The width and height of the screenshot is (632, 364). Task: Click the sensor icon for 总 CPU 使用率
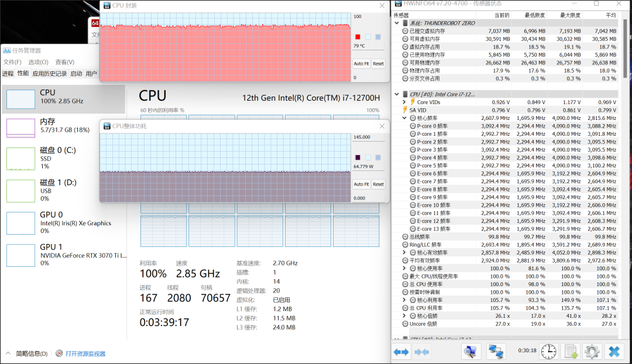point(405,284)
